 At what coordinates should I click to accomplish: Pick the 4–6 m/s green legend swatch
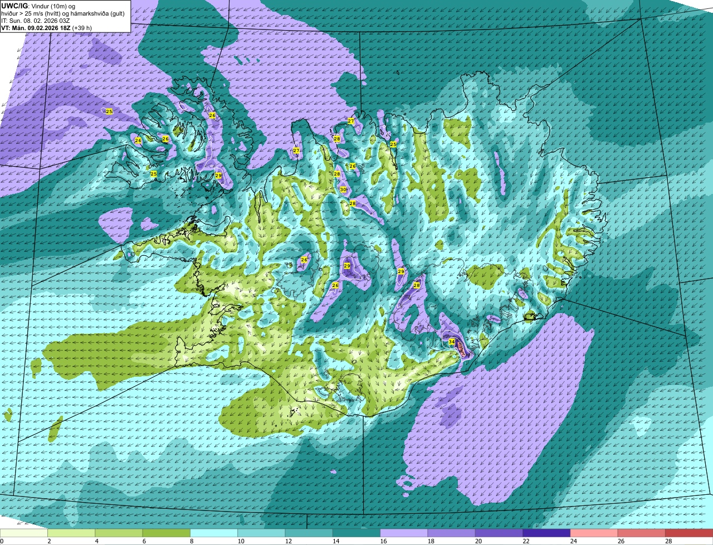point(119,533)
